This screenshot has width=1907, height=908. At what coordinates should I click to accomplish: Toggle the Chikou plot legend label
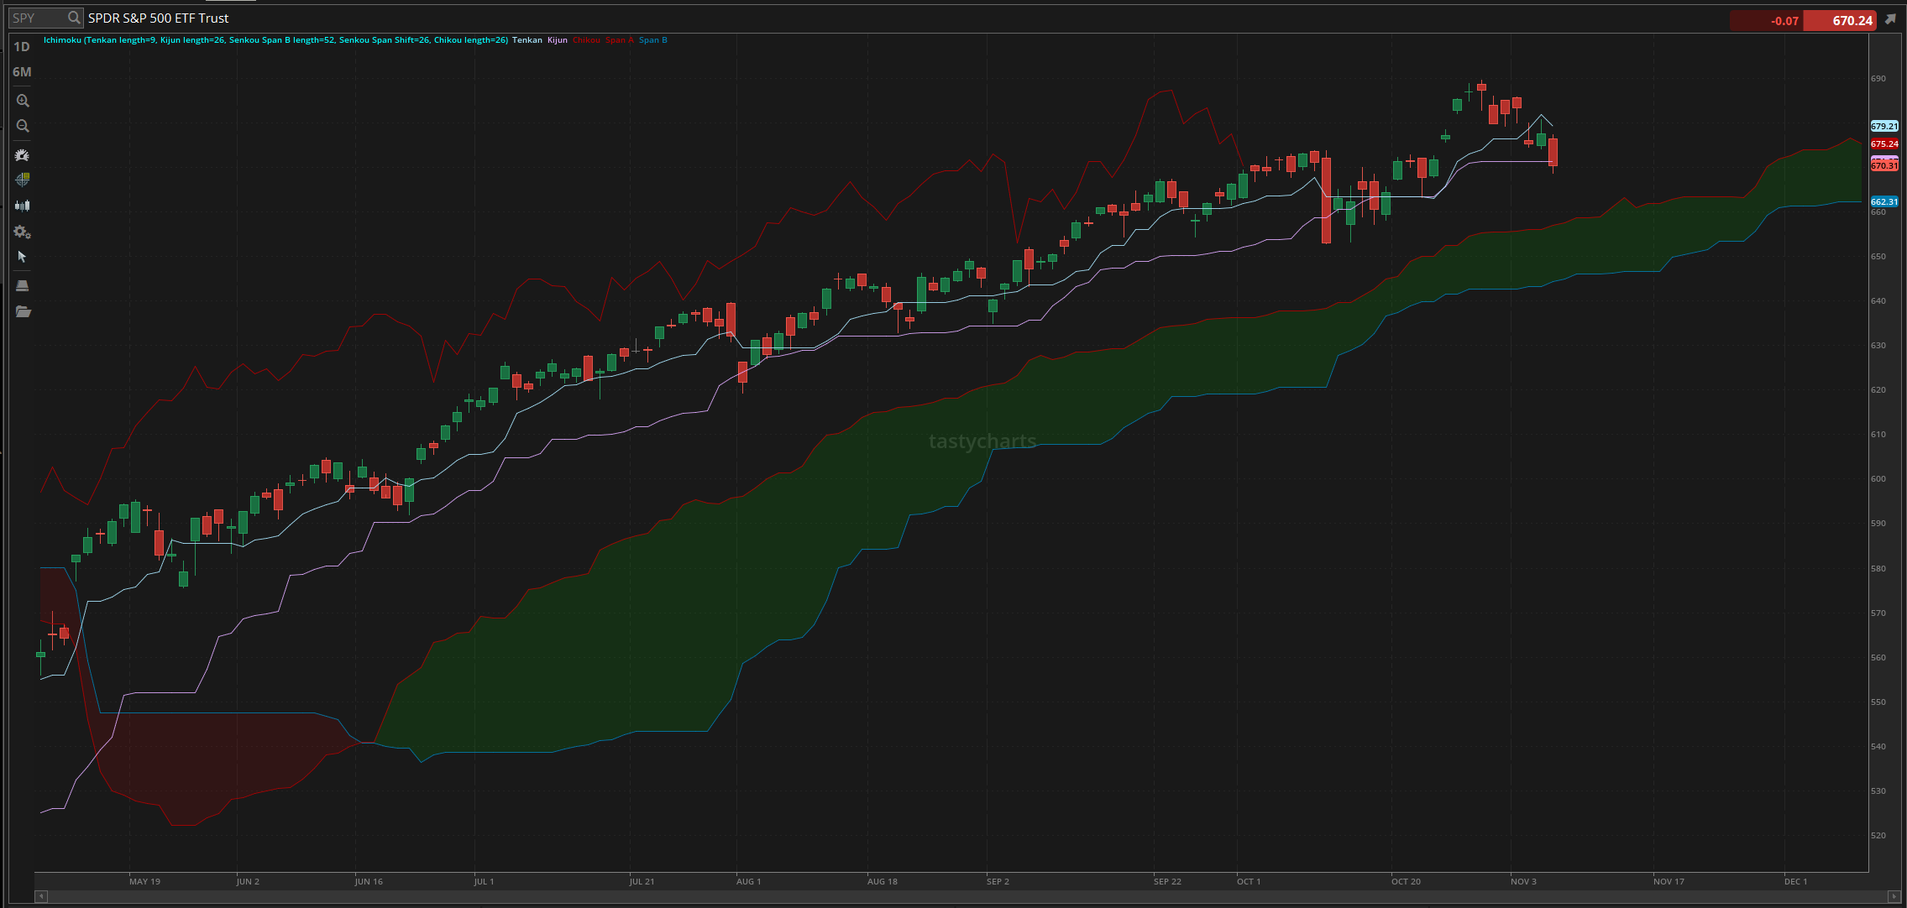coord(586,40)
